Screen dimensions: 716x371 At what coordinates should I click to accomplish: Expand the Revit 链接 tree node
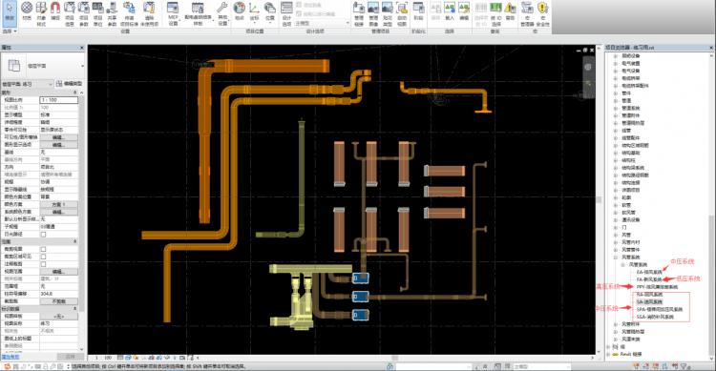(608, 354)
